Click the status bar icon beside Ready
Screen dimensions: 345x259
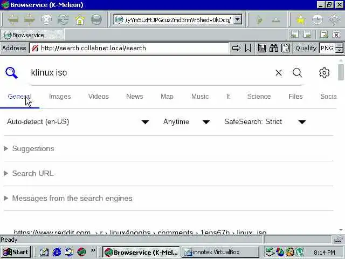(338, 240)
